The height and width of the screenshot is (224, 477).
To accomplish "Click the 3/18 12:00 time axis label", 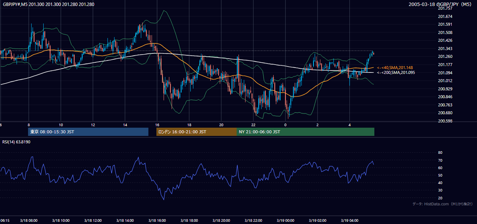I will (93, 221).
